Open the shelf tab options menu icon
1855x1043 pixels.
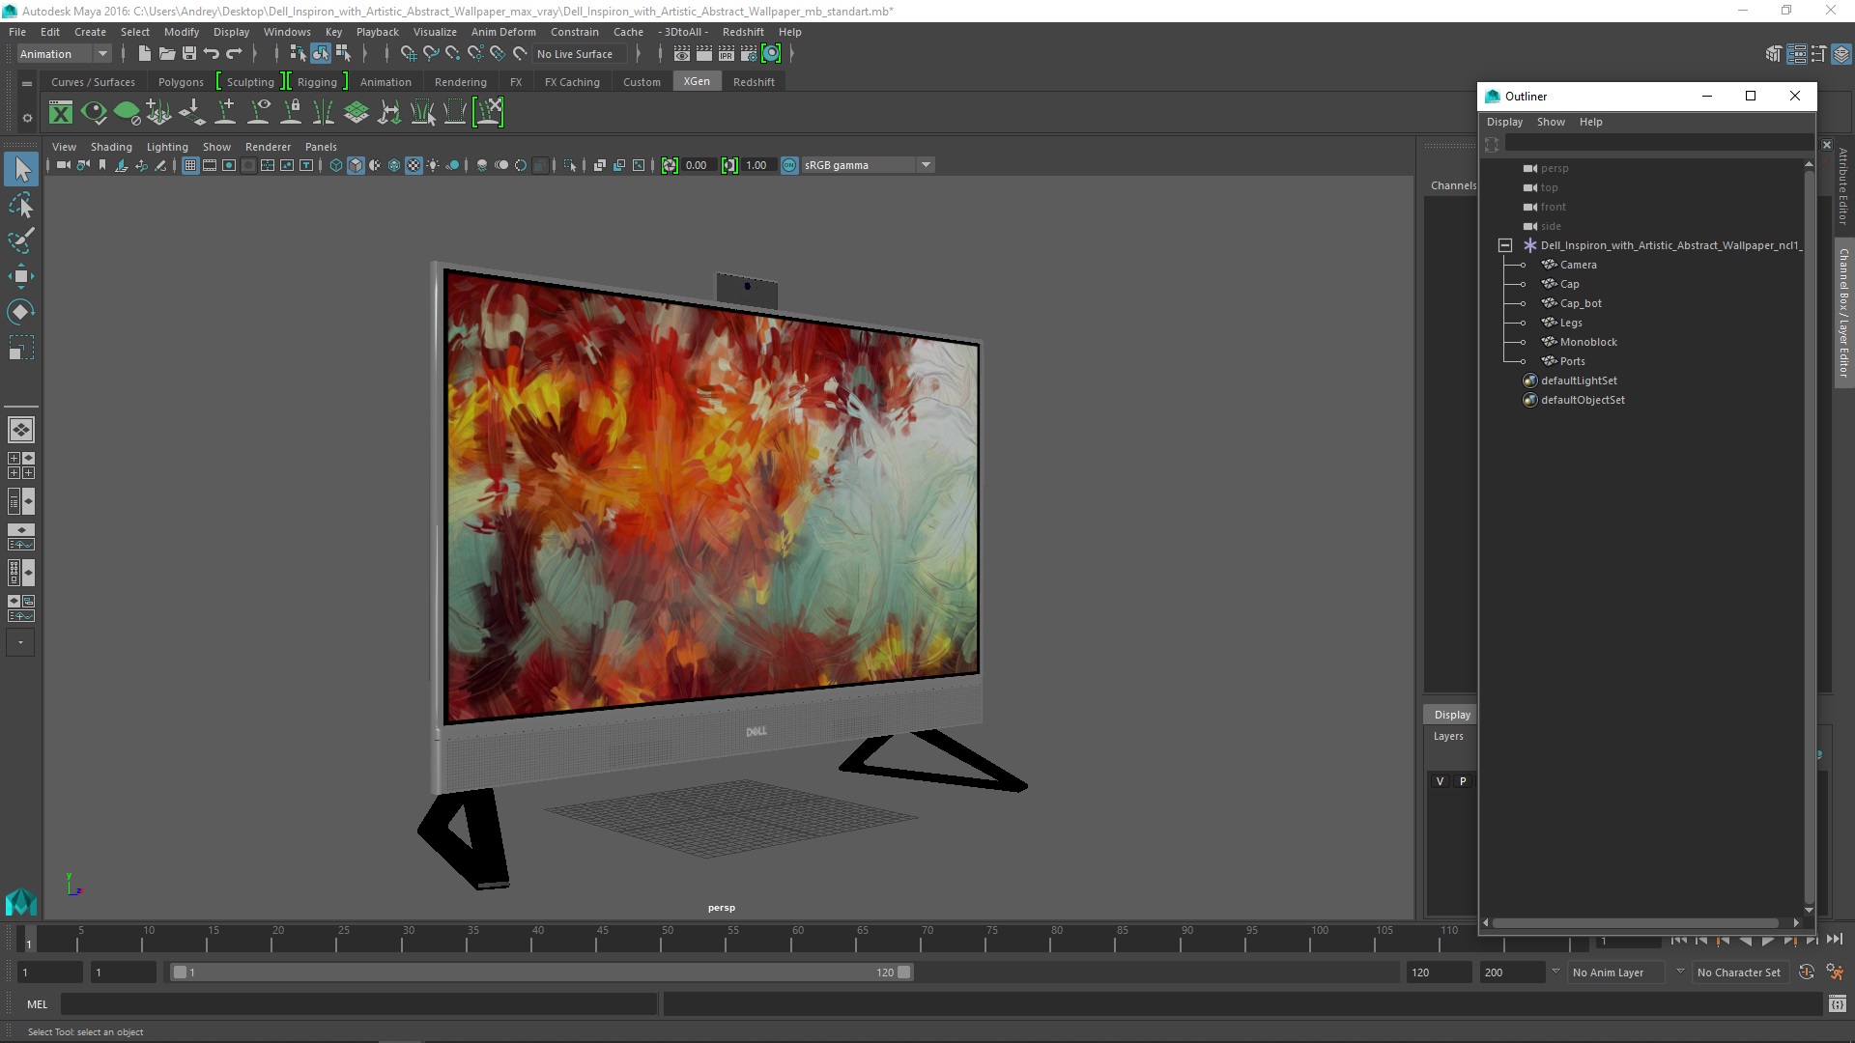click(x=27, y=83)
